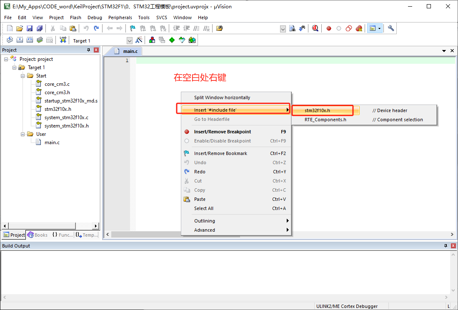The image size is (458, 310).
Task: Open the window layout dropdown arrow
Action: coord(379,28)
